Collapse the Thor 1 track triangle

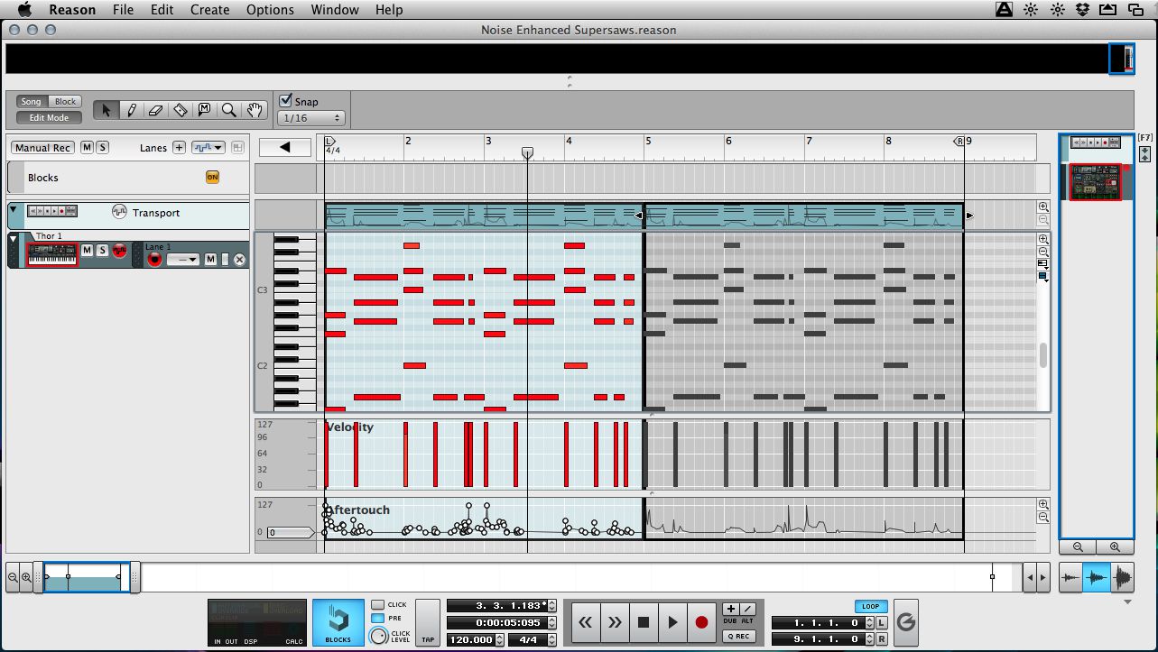pyautogui.click(x=14, y=238)
